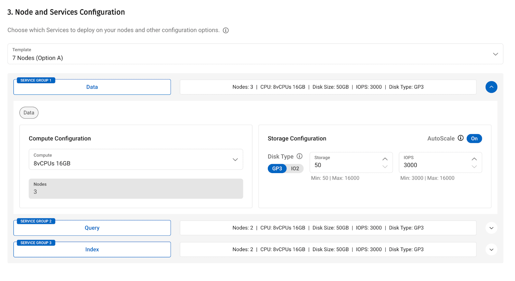Select IO2 disk type
This screenshot has width=515, height=281.
coord(295,169)
